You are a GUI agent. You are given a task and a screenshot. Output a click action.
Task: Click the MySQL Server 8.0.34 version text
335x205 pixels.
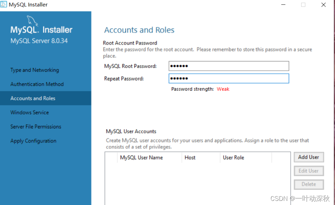(39, 41)
